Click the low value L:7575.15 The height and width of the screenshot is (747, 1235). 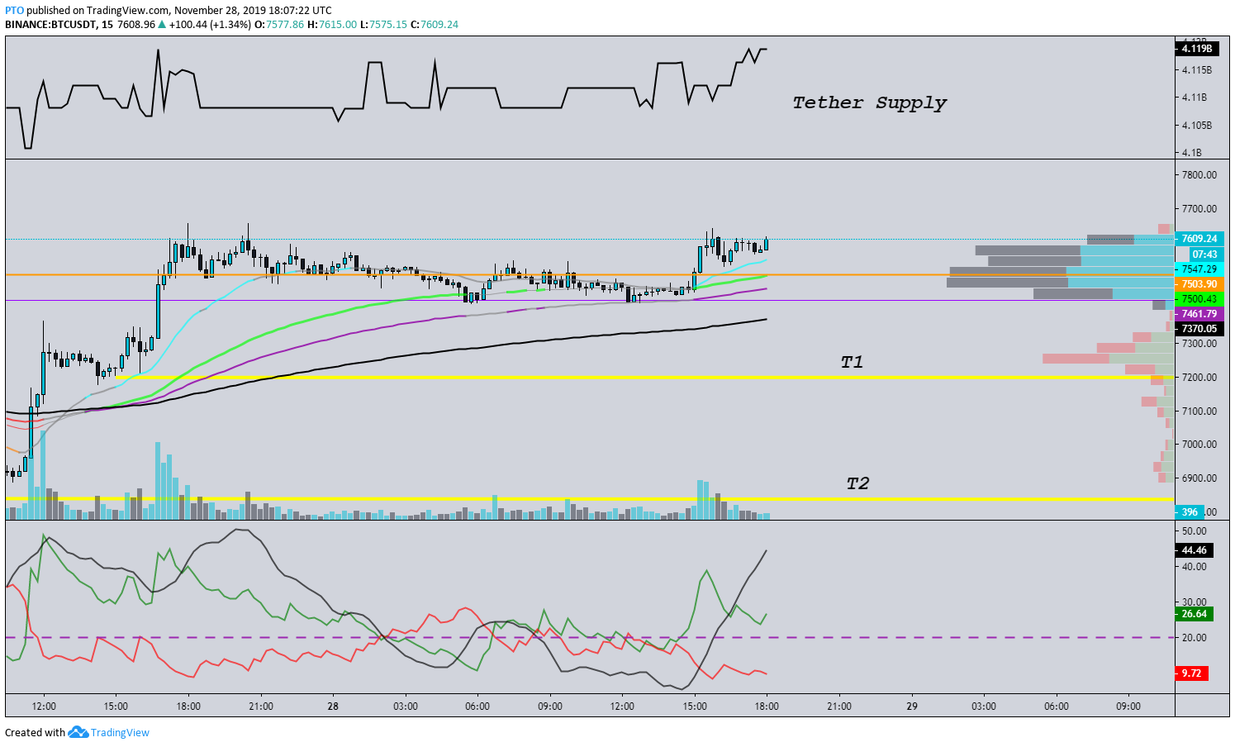pos(384,25)
